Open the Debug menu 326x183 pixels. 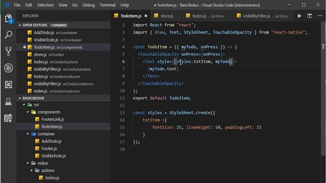(x=89, y=5)
